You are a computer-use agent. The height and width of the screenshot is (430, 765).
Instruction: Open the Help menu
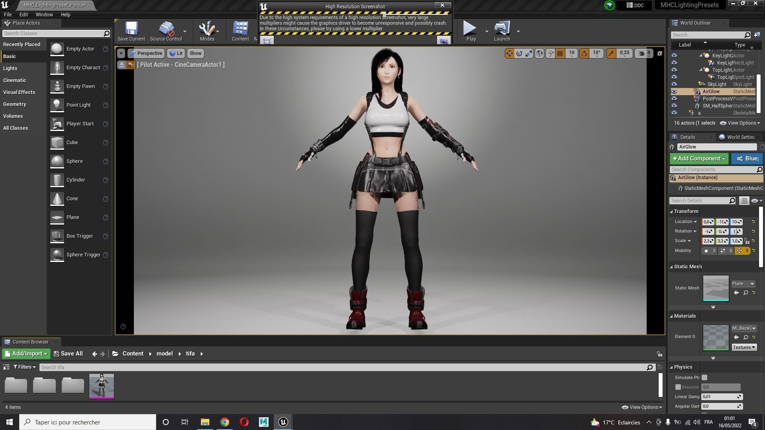pos(65,15)
